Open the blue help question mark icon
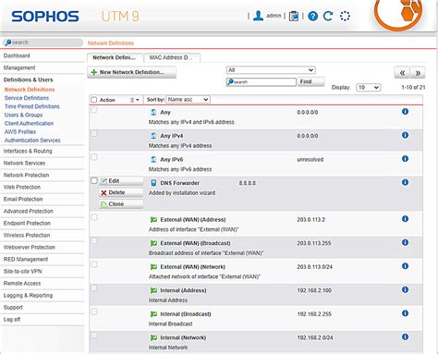 click(312, 16)
